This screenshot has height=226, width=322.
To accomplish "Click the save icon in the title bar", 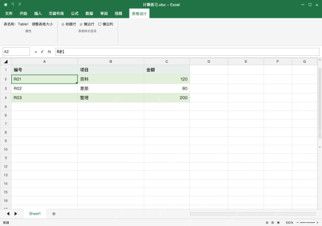I will click(6, 4).
